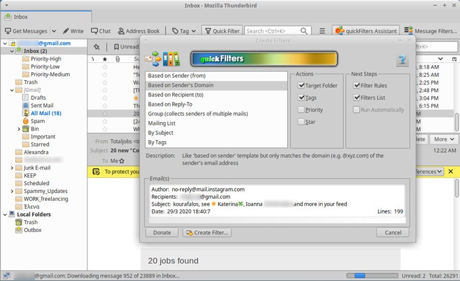Viewport: 460px width, 281px height.
Task: Click the message list vertical scrollbar
Action: coord(457,121)
